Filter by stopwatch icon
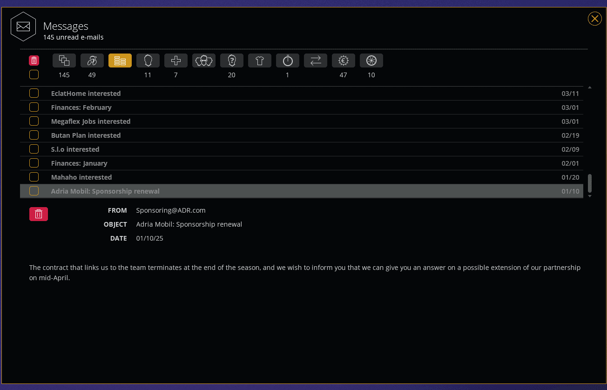The image size is (607, 390). (288, 61)
